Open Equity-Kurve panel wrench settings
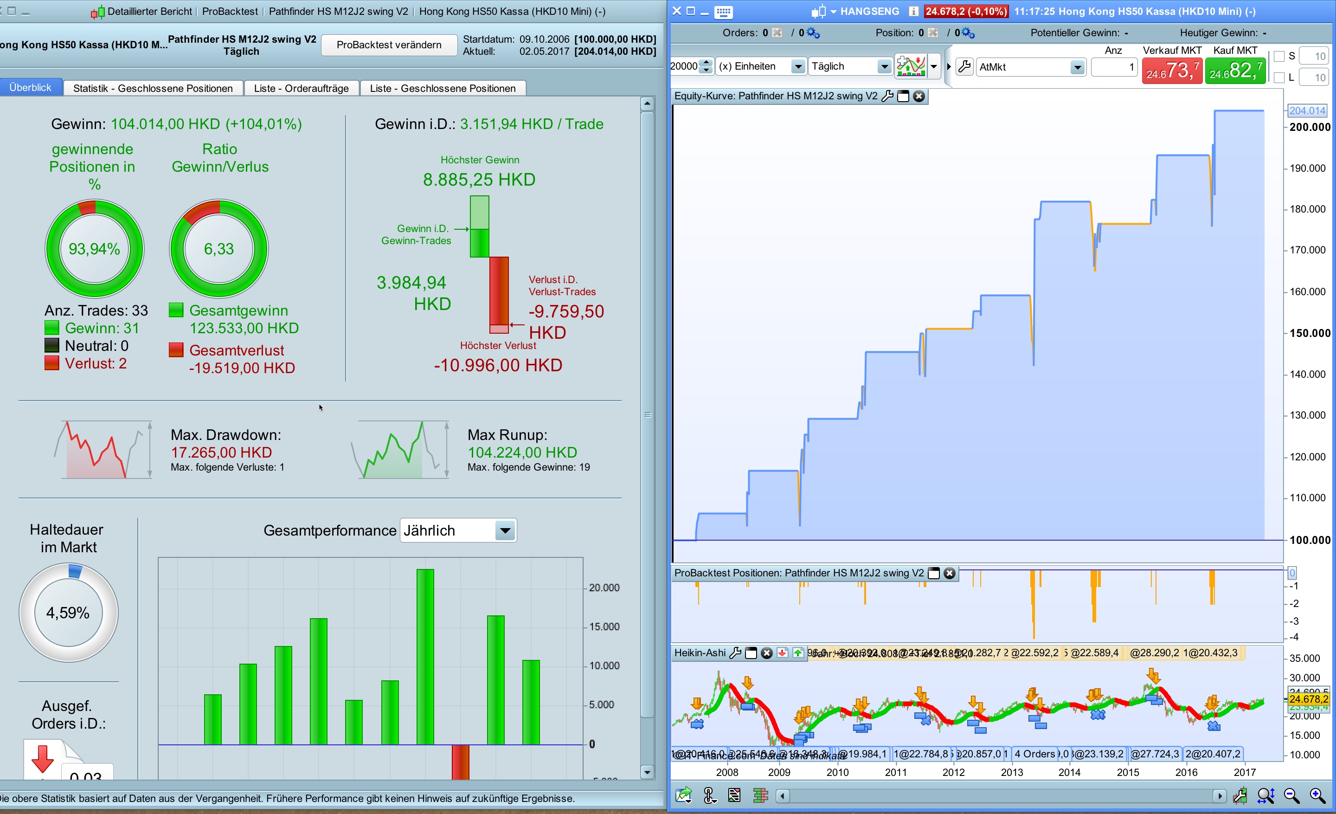1336x814 pixels. pos(887,97)
